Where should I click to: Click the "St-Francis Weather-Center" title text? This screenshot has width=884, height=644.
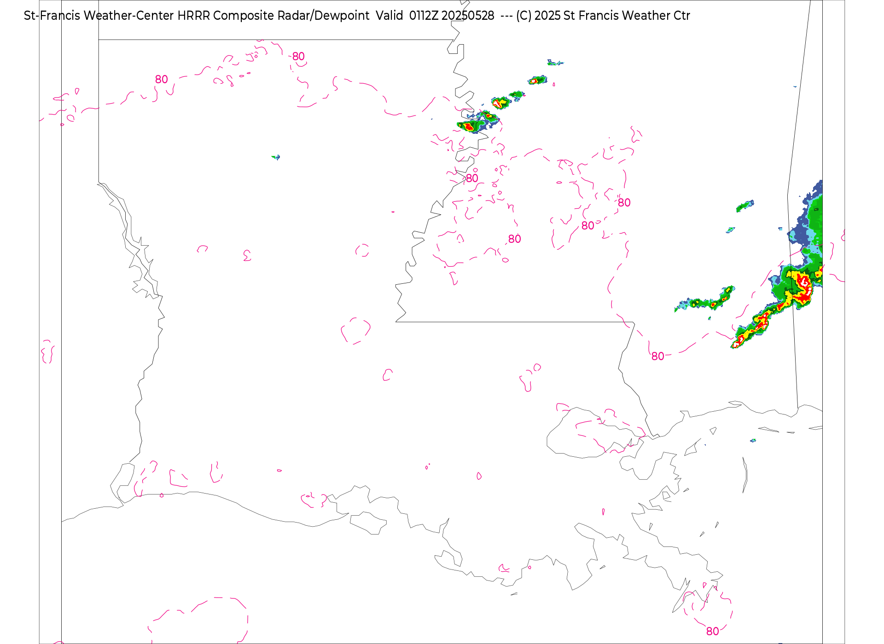point(99,16)
